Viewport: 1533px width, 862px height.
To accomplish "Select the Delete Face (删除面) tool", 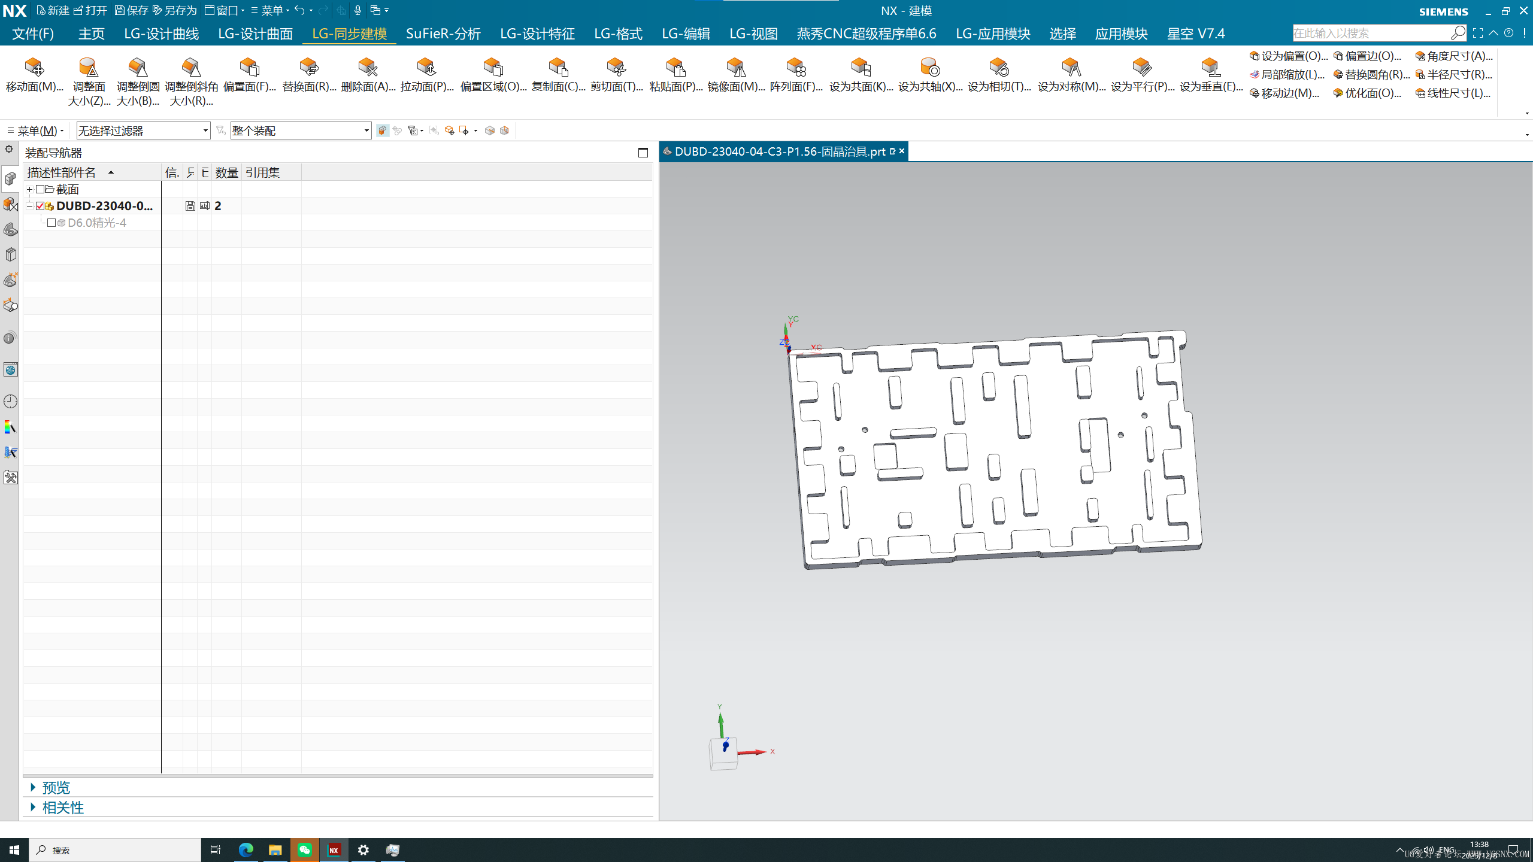I will pos(367,67).
